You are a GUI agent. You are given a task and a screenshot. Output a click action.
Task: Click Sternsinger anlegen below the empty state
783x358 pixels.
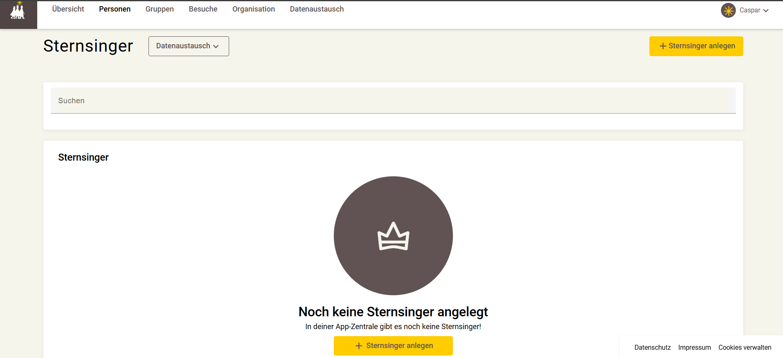click(393, 346)
